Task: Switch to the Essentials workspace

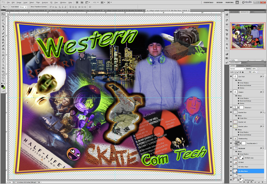Action: [208, 2]
